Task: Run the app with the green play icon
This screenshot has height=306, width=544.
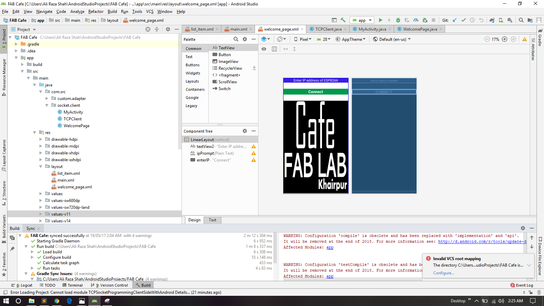Action: click(380, 20)
